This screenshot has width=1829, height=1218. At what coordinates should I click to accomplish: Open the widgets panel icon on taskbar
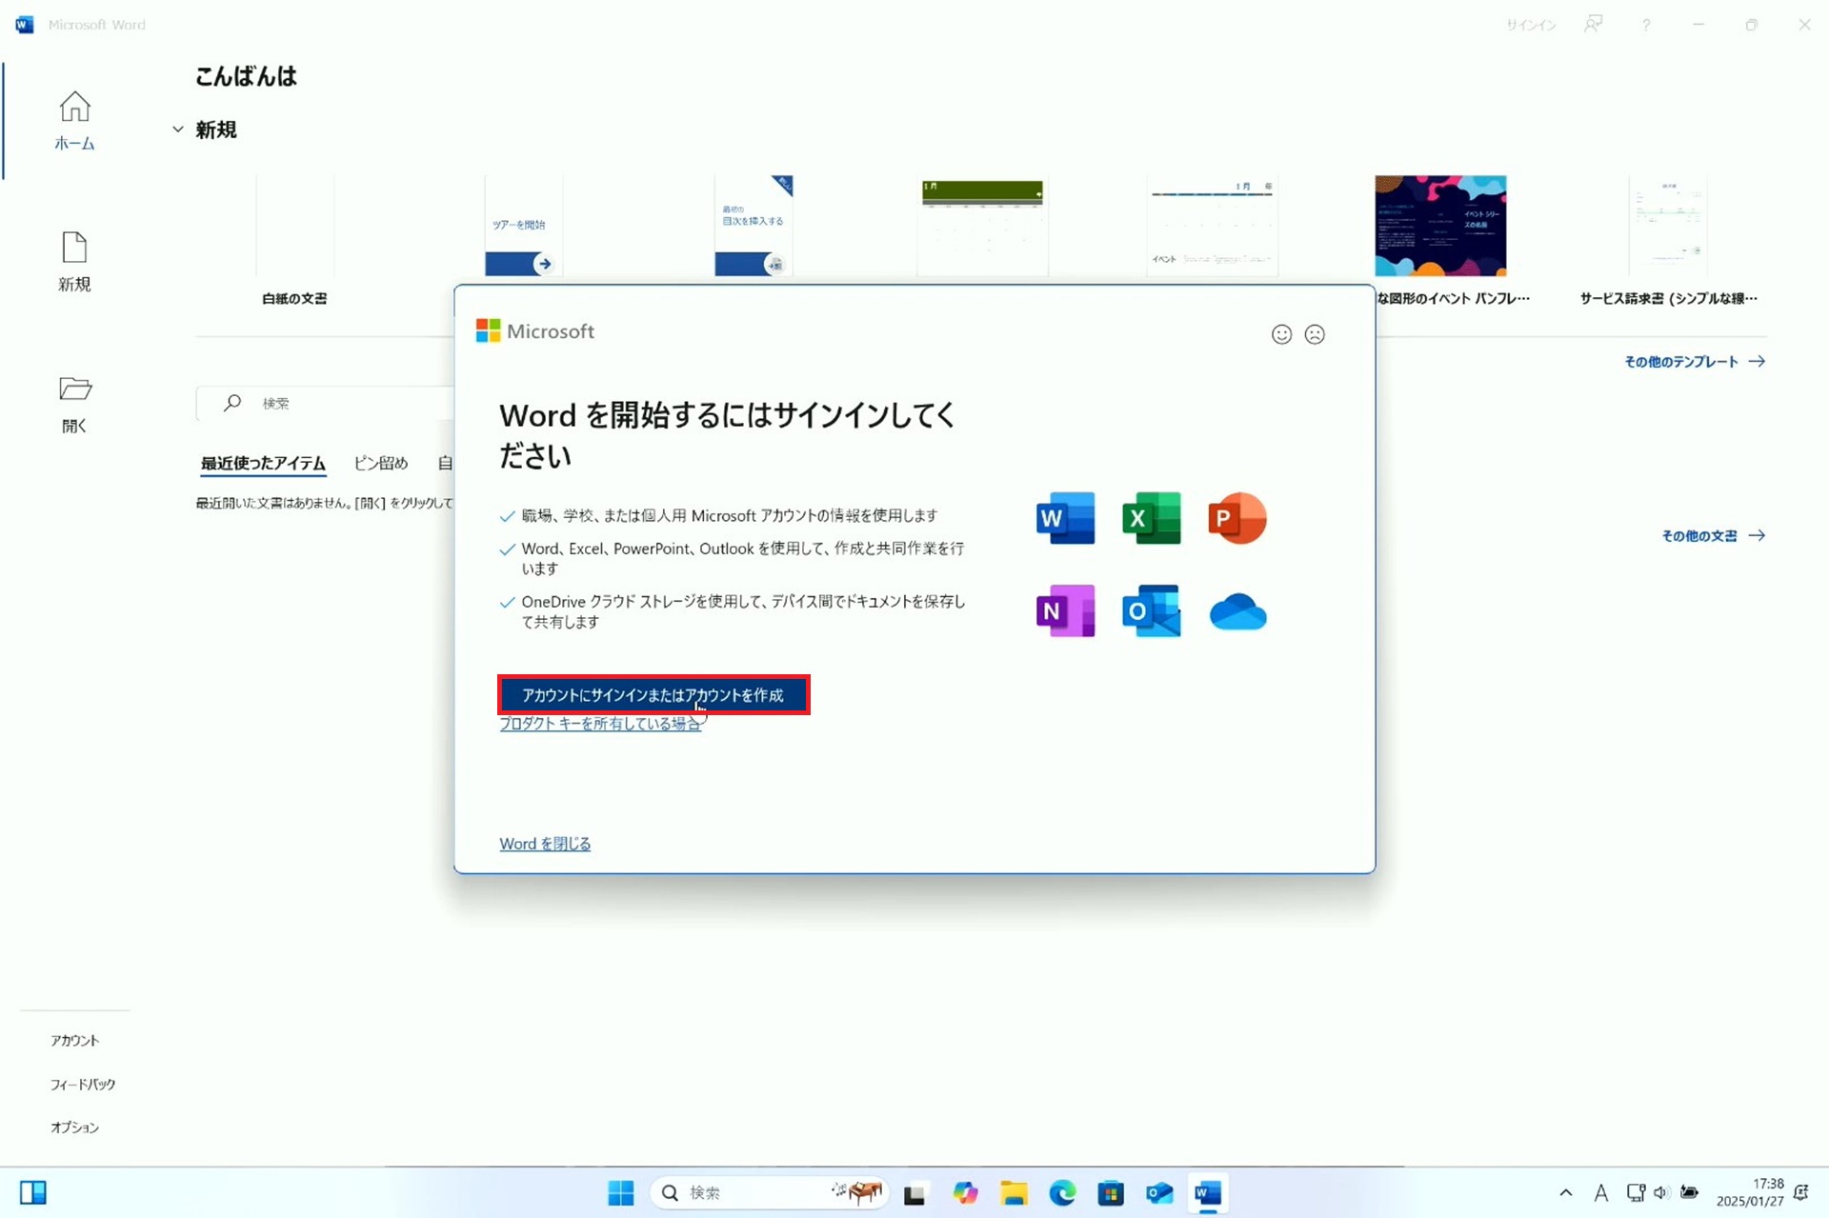pos(33,1192)
